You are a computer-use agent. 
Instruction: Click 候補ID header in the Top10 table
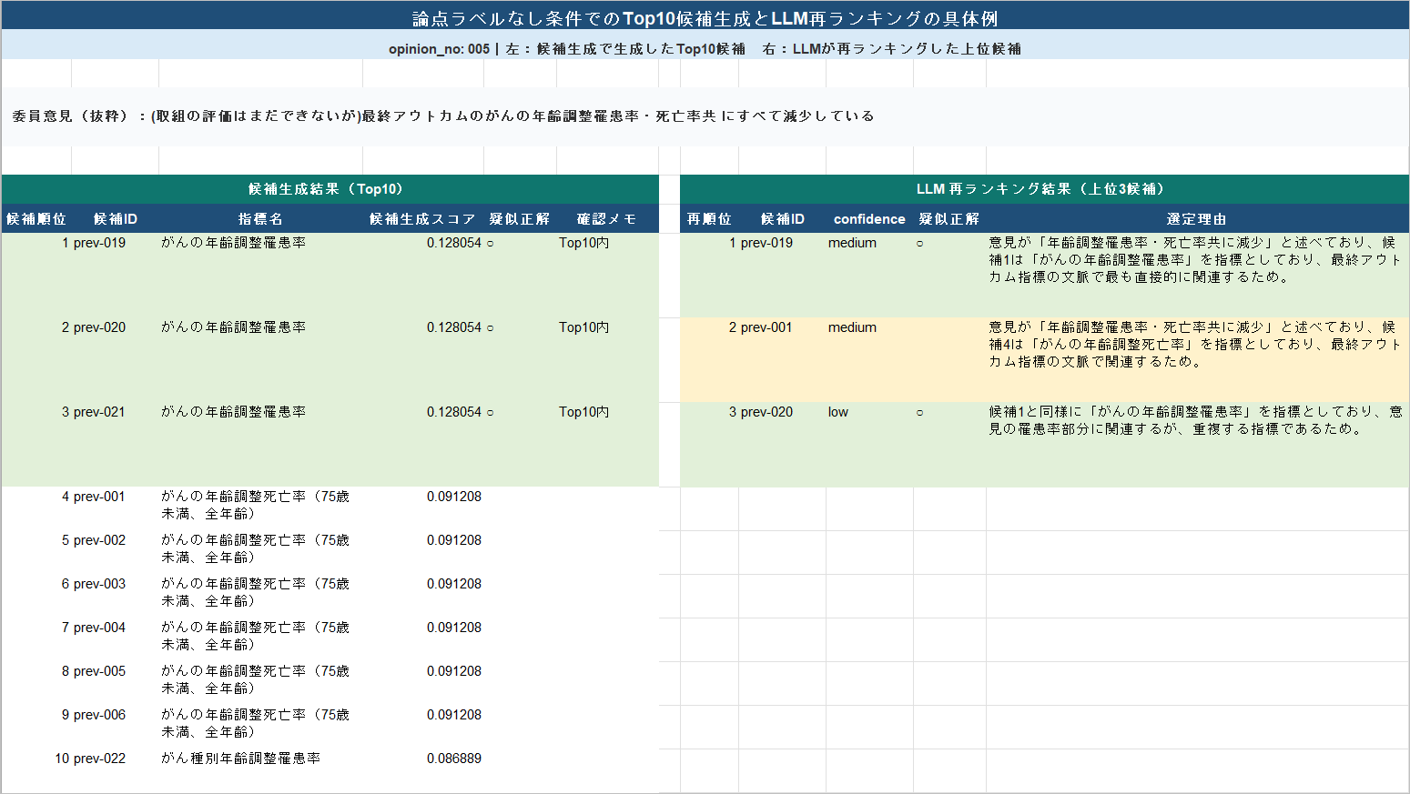click(x=116, y=219)
